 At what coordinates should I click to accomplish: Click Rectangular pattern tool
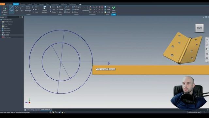click(76, 7)
